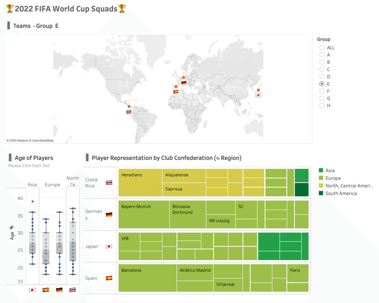The image size is (379, 303).
Task: Click the trophy icon before the title
Action: point(10,9)
